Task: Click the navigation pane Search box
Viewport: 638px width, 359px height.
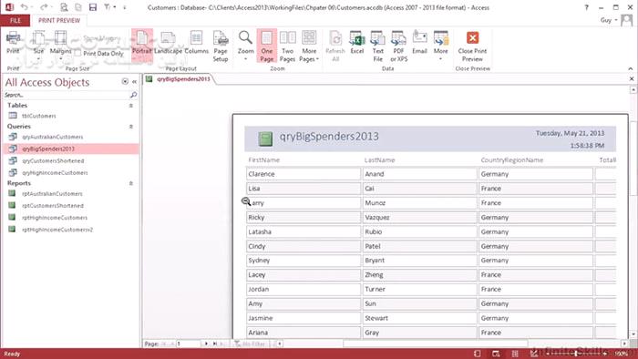Action: [66, 95]
